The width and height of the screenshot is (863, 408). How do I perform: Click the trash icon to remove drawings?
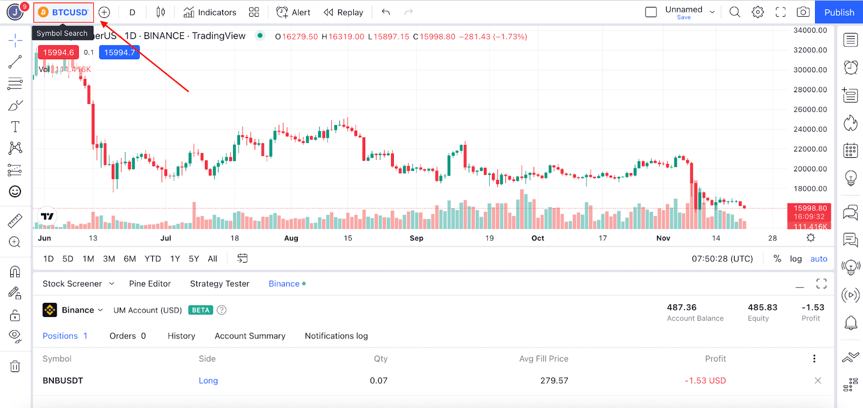click(15, 366)
